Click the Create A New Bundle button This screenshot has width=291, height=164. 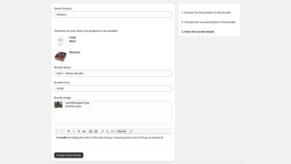pyautogui.click(x=69, y=155)
